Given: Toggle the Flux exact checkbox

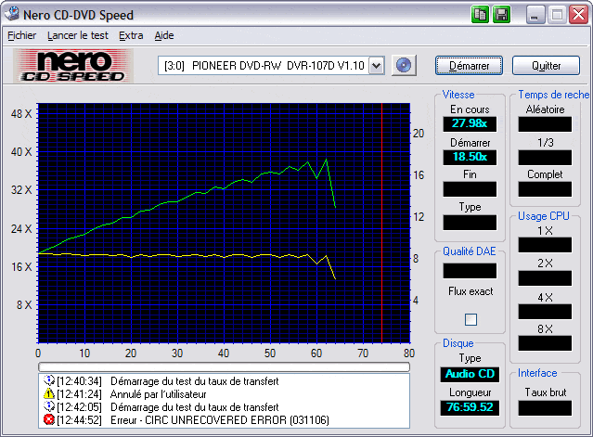Looking at the screenshot, I should [x=471, y=319].
